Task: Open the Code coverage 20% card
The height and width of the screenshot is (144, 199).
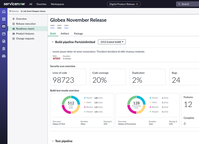Action: pos(108,77)
